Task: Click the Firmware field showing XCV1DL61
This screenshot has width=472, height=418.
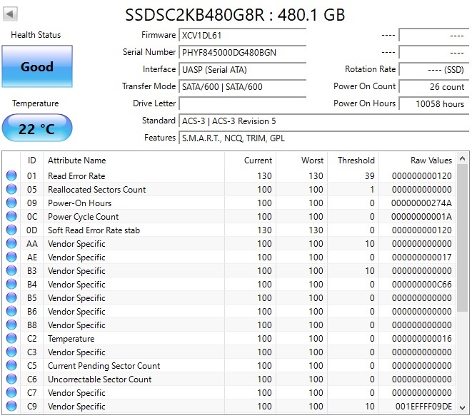Action: point(243,36)
